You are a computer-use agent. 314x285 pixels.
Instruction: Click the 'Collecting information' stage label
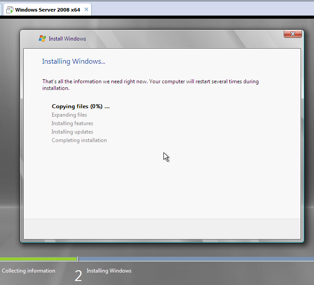(x=29, y=271)
